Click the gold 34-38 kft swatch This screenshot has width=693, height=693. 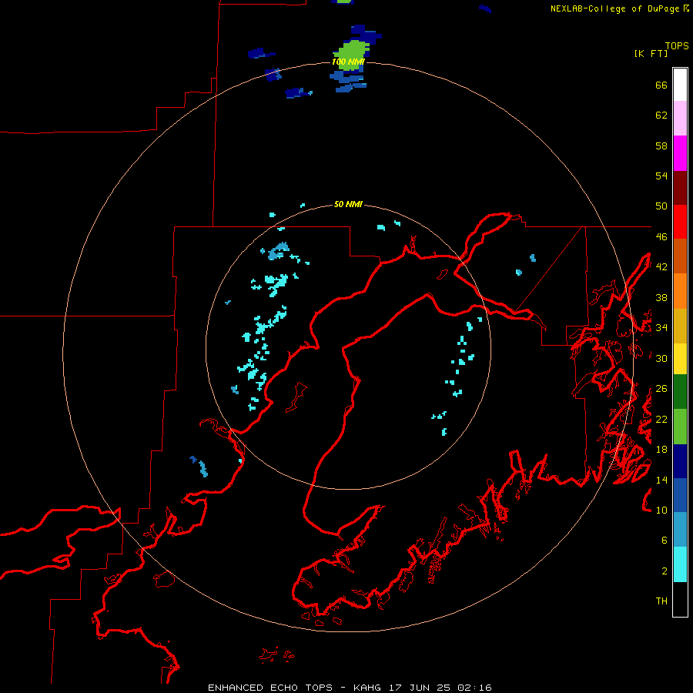680,326
